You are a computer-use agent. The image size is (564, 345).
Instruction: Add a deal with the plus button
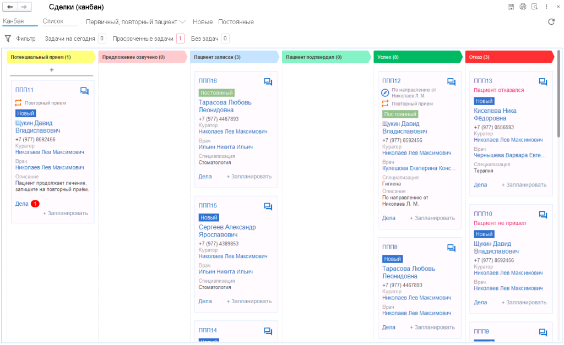pyautogui.click(x=52, y=70)
